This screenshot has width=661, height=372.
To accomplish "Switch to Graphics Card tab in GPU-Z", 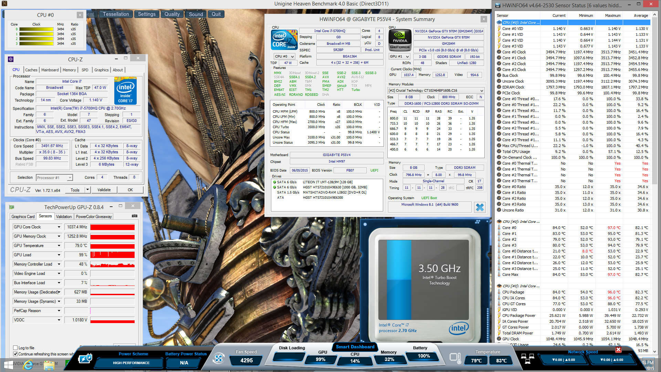I will pos(23,217).
